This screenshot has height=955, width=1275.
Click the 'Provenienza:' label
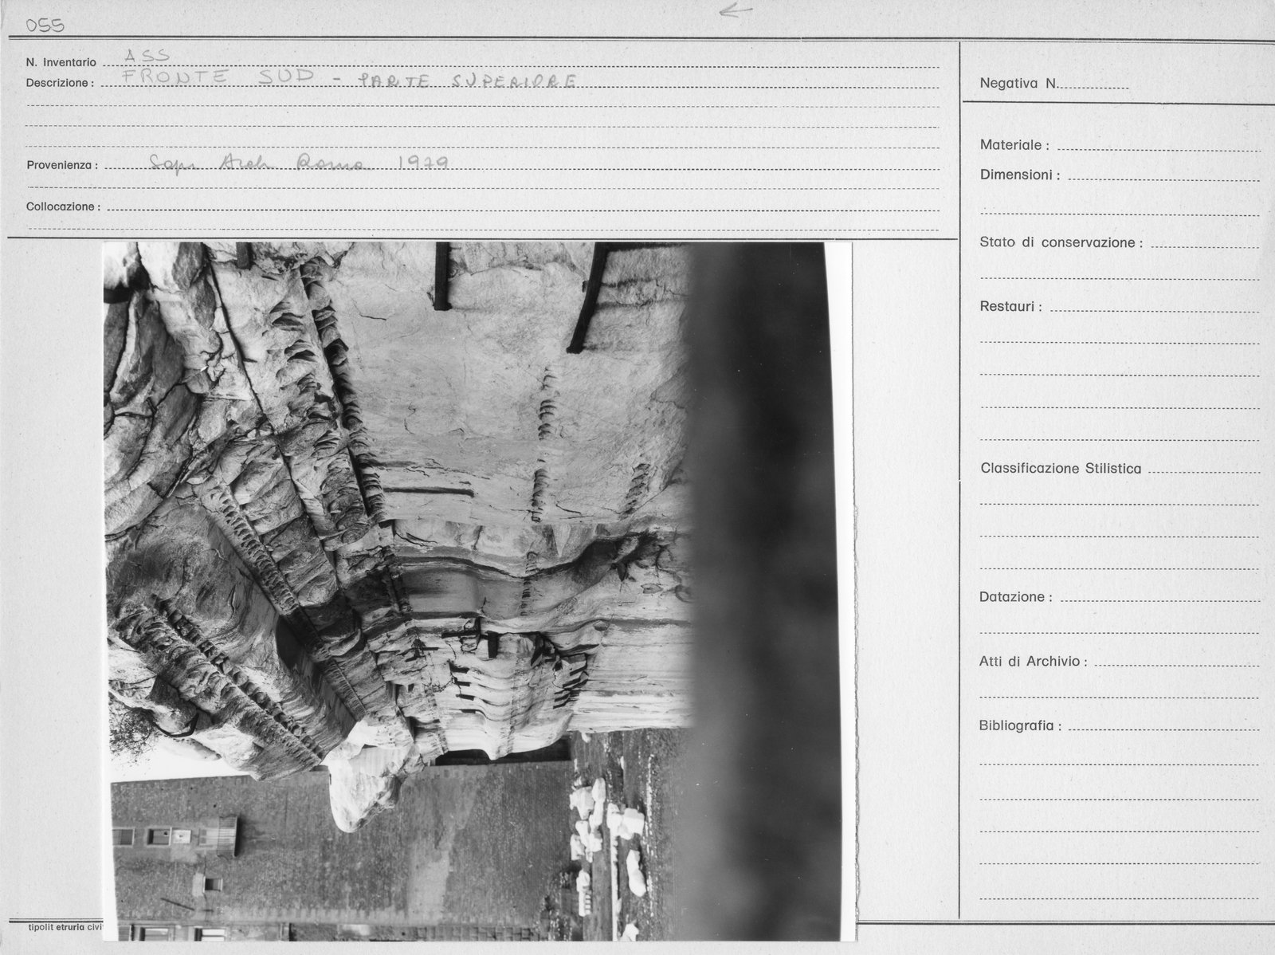pos(62,166)
